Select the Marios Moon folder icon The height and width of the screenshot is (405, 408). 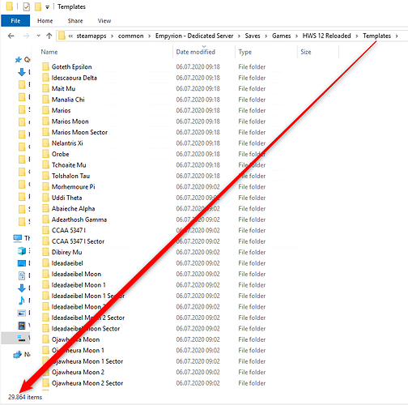tap(45, 121)
